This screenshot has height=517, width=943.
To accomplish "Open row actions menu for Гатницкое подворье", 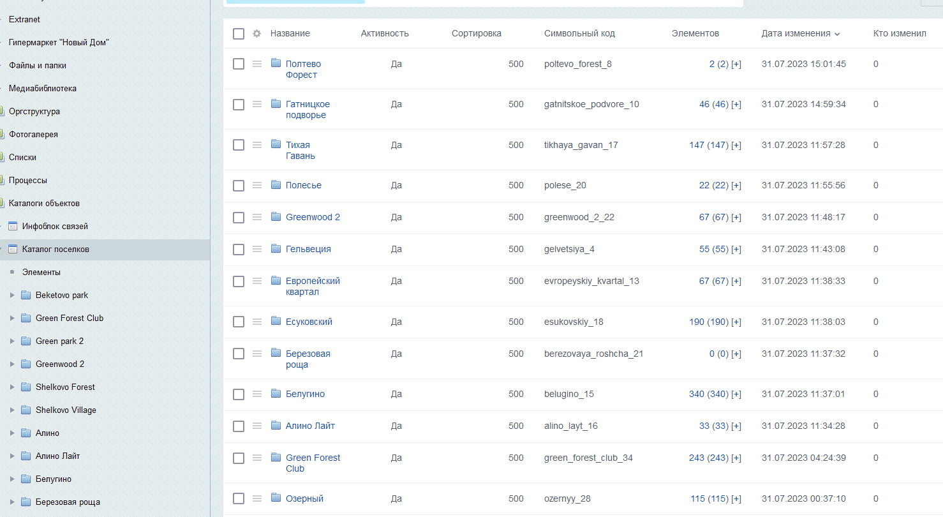I will [257, 104].
